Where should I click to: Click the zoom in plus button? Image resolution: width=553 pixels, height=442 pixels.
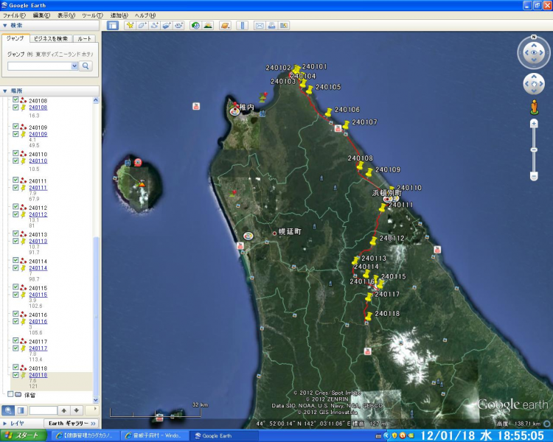tap(534, 123)
